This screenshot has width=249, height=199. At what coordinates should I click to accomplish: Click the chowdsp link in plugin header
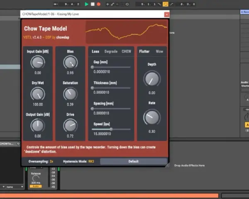coord(63,37)
